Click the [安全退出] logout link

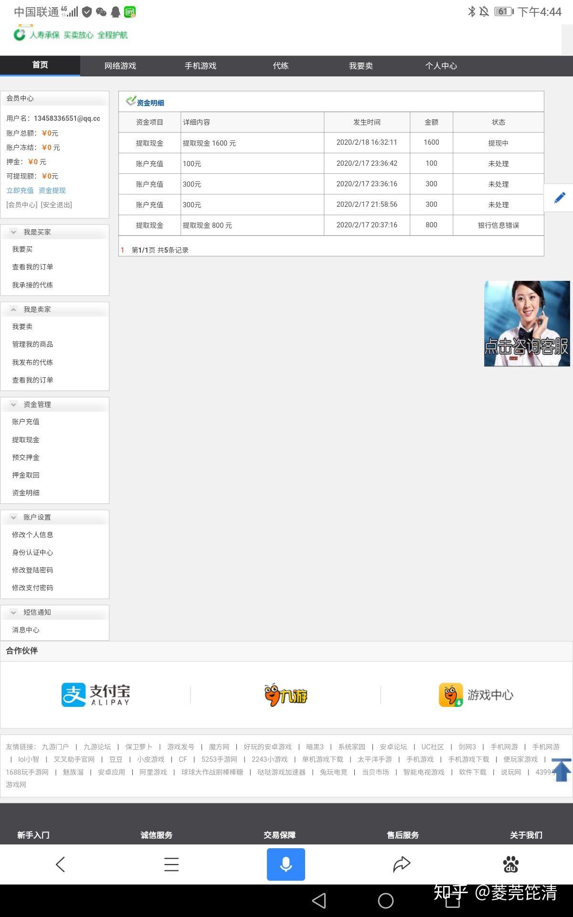56,205
